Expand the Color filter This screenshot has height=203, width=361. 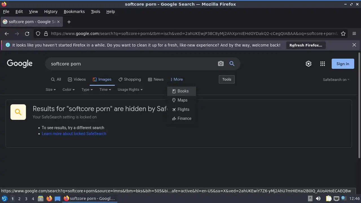coord(69,89)
